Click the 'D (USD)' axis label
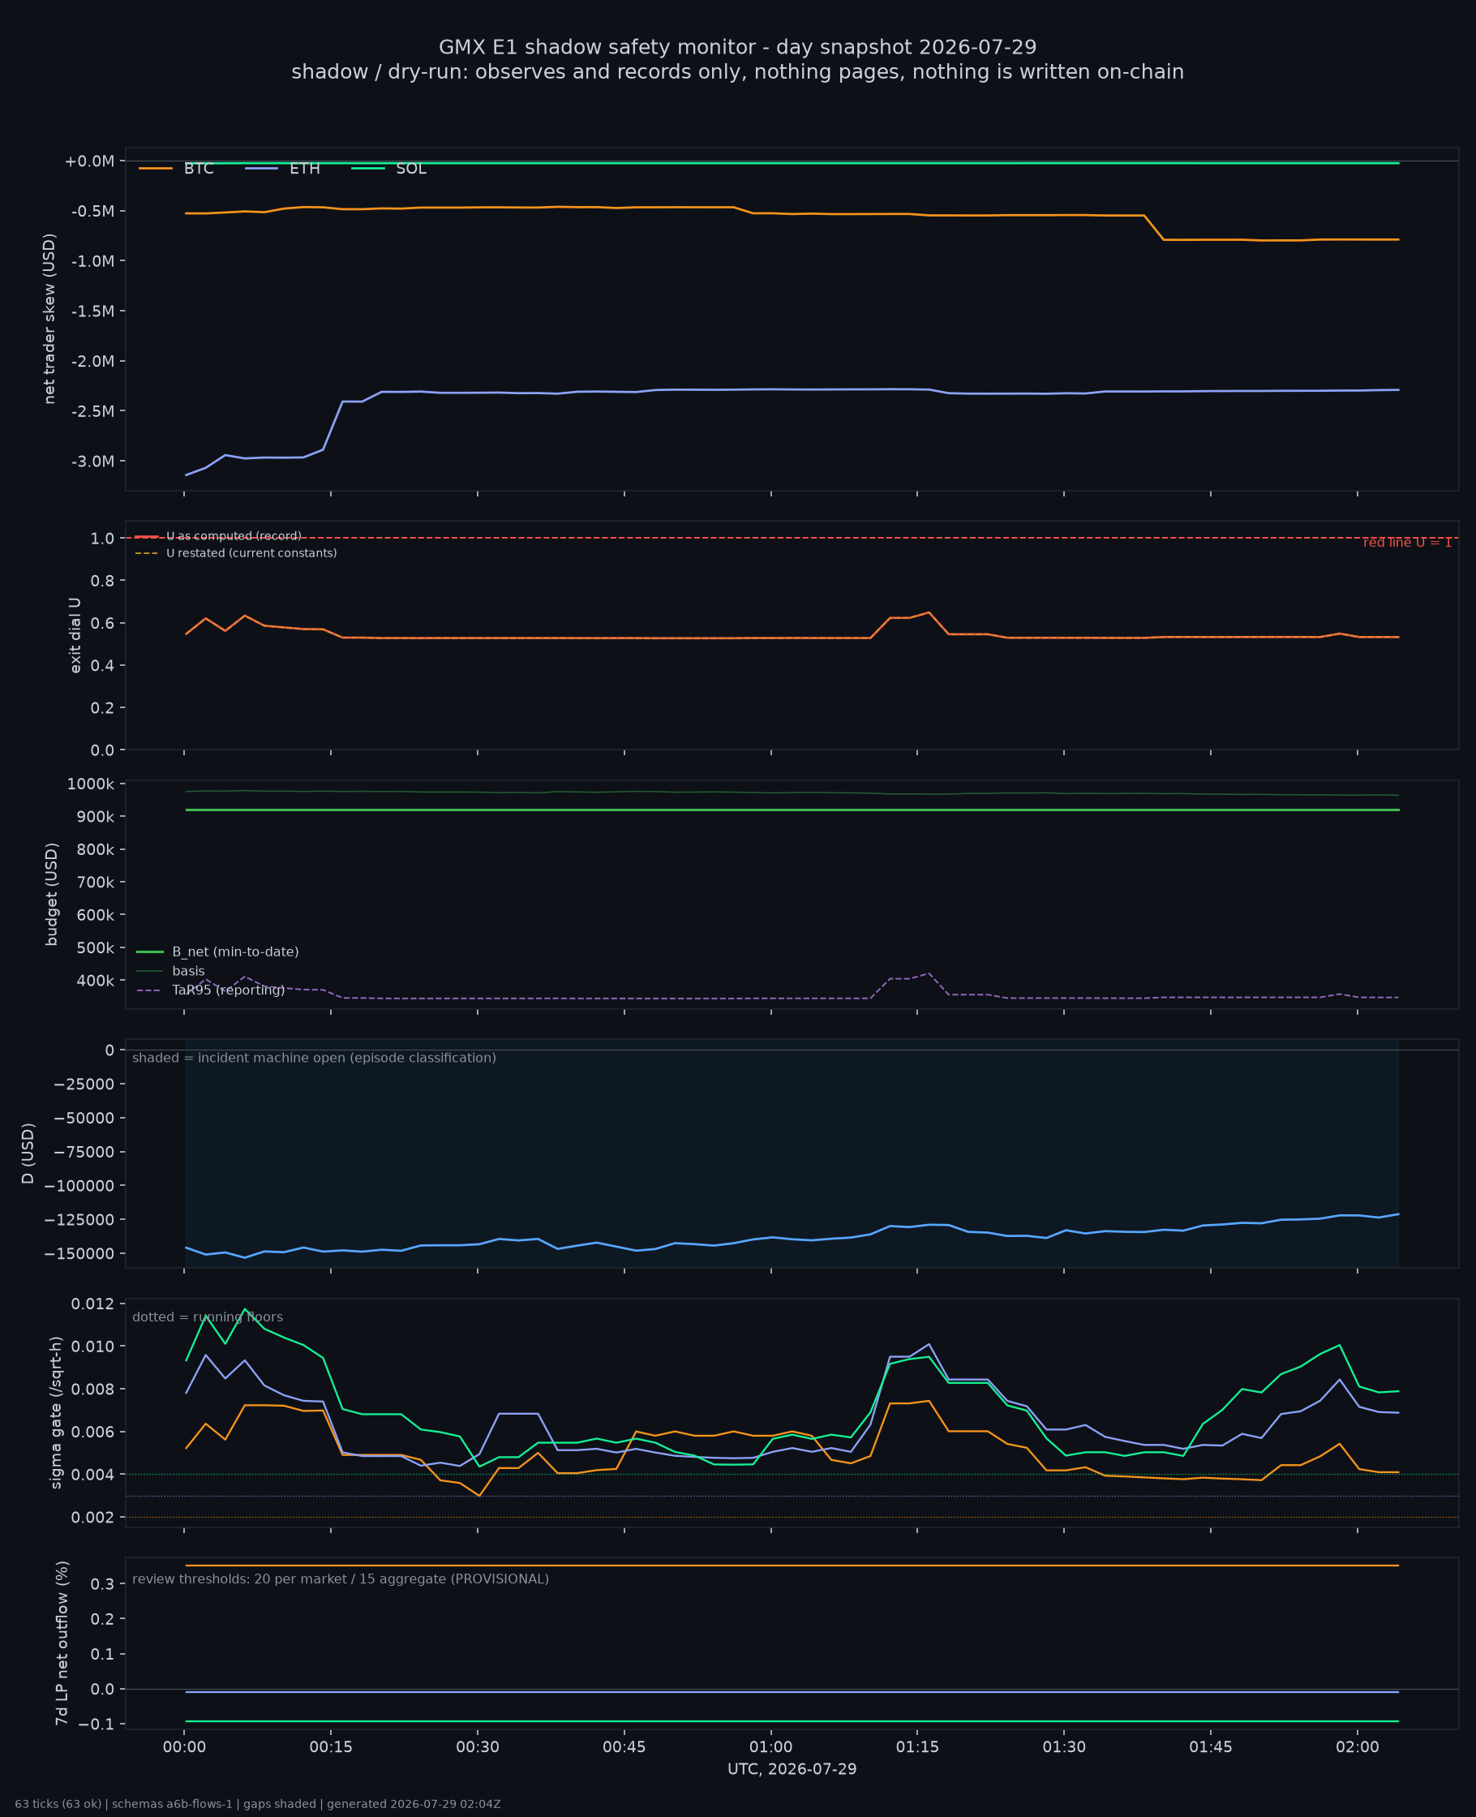This screenshot has height=1817, width=1476. click(28, 1153)
